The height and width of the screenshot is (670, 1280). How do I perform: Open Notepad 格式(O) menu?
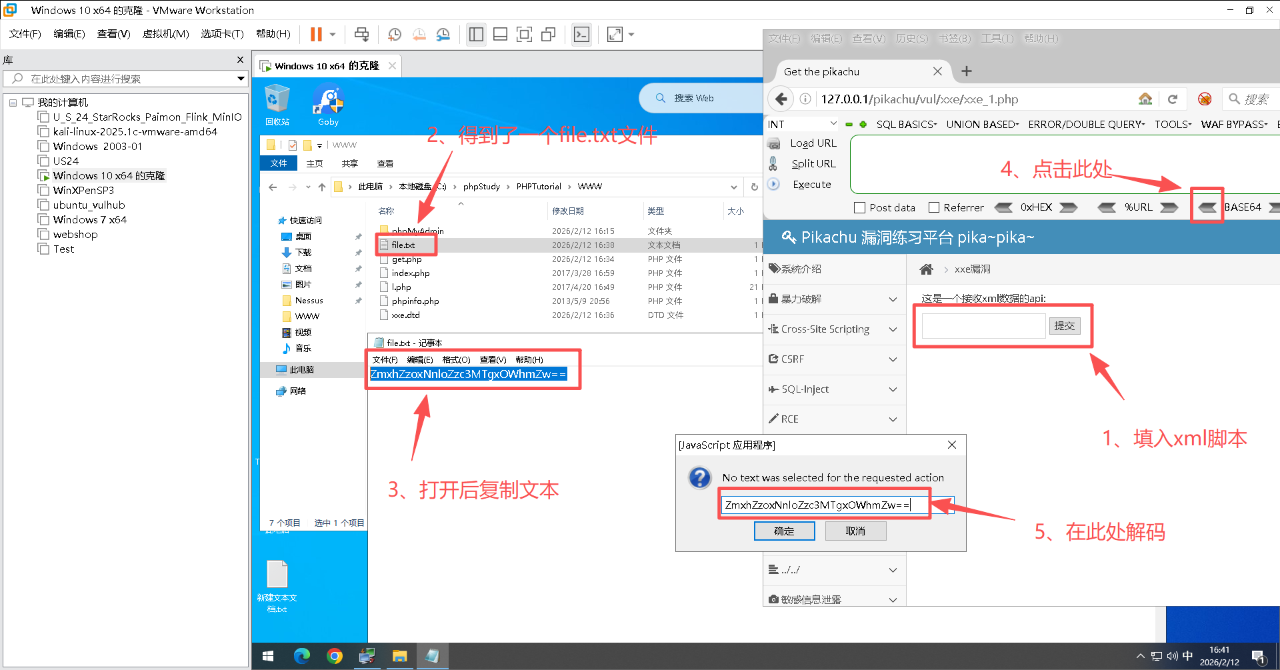pyautogui.click(x=456, y=360)
